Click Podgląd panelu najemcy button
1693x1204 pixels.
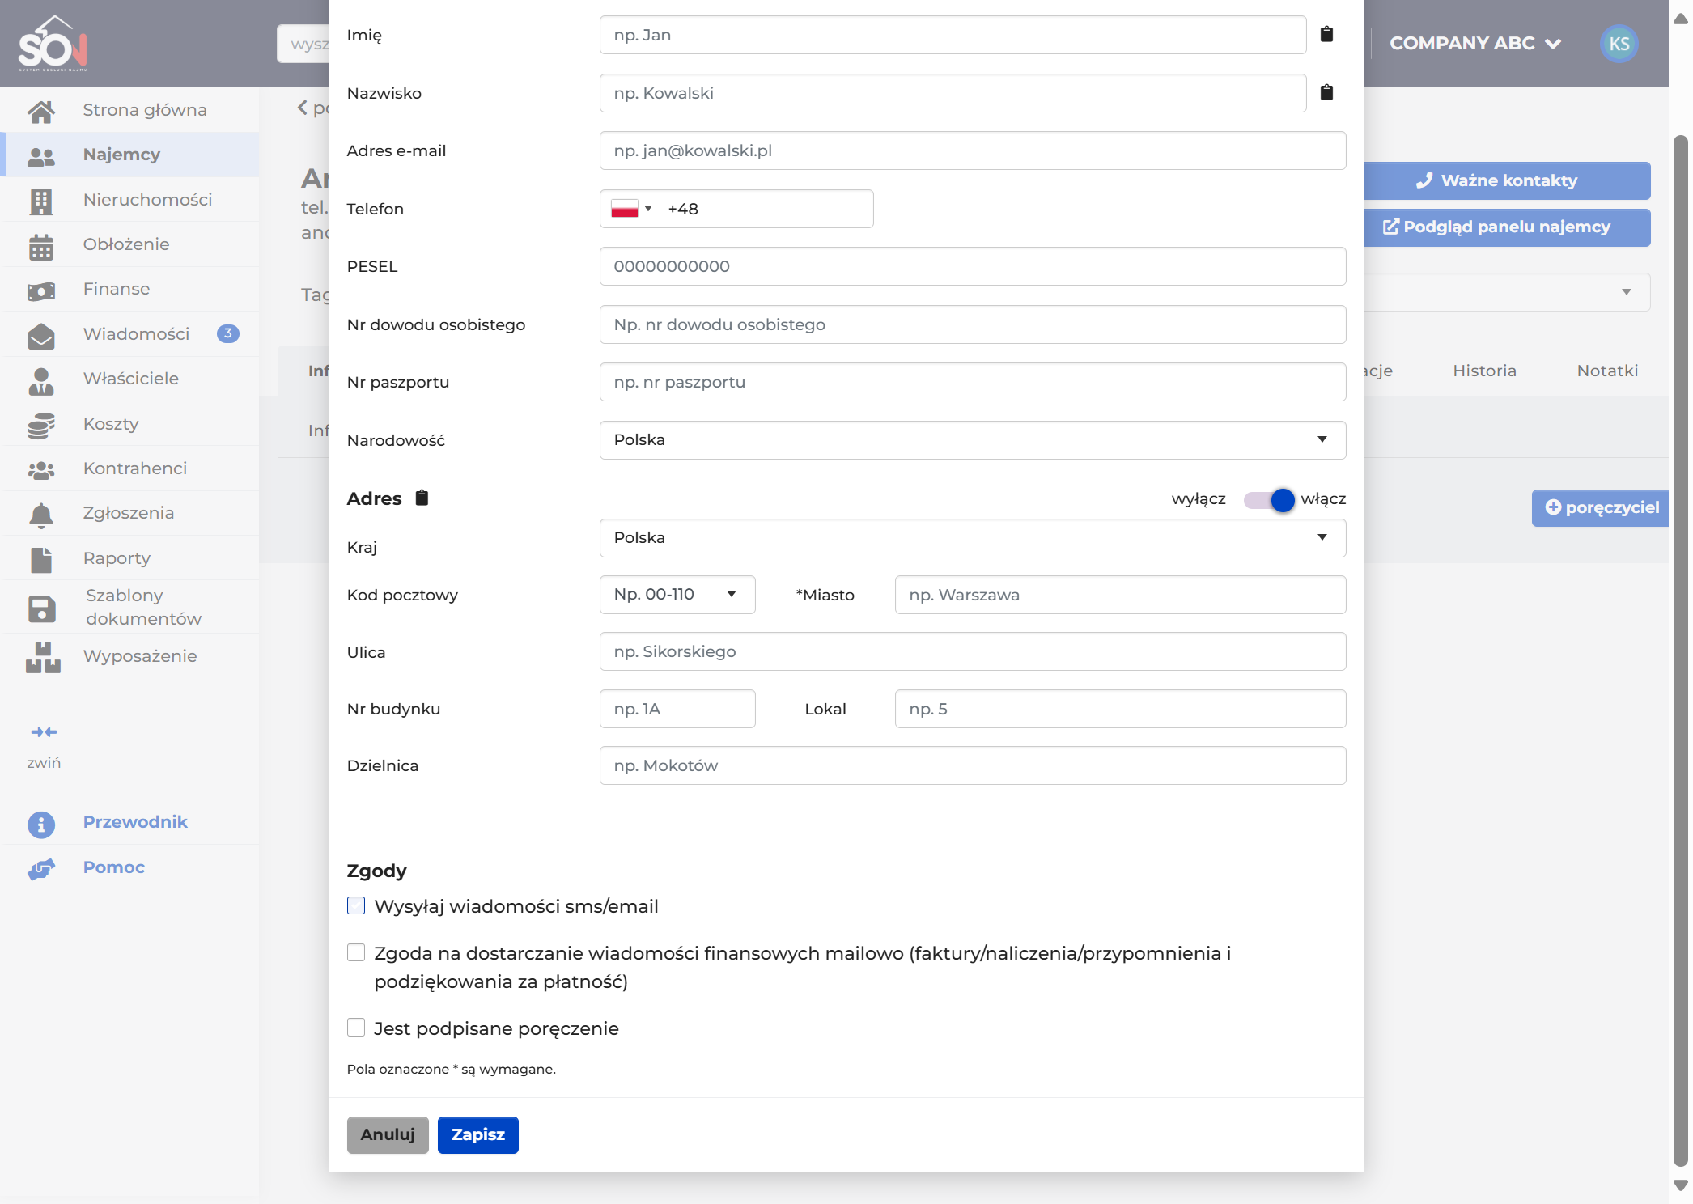(x=1508, y=227)
